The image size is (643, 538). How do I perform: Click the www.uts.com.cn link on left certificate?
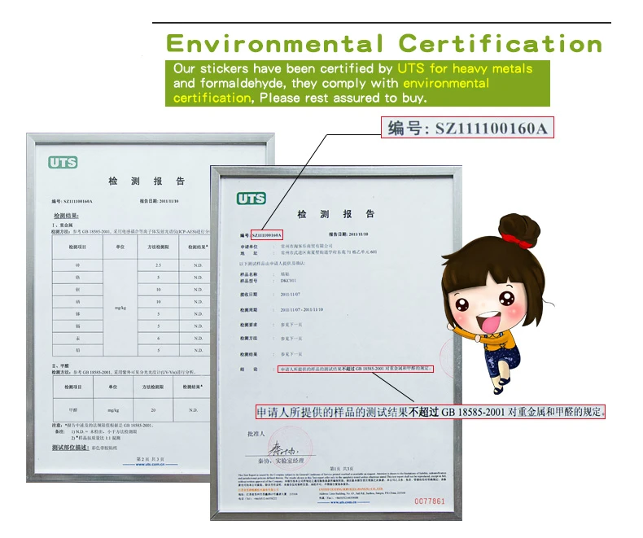coord(150,465)
